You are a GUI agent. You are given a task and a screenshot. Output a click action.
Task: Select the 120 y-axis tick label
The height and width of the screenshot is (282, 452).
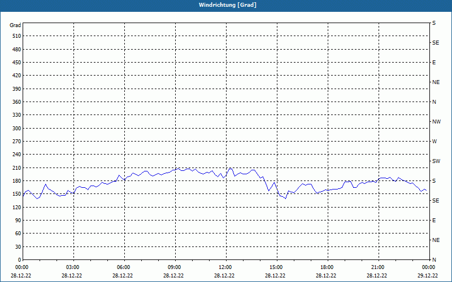[x=17, y=208]
